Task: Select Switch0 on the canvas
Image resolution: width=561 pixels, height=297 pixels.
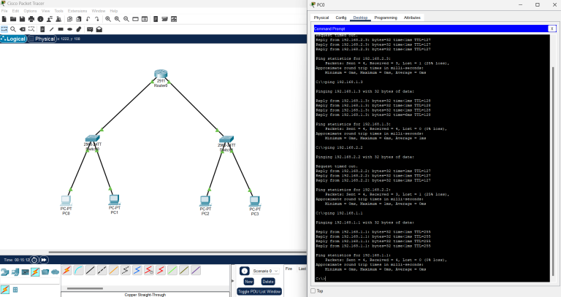Action: 92,139
